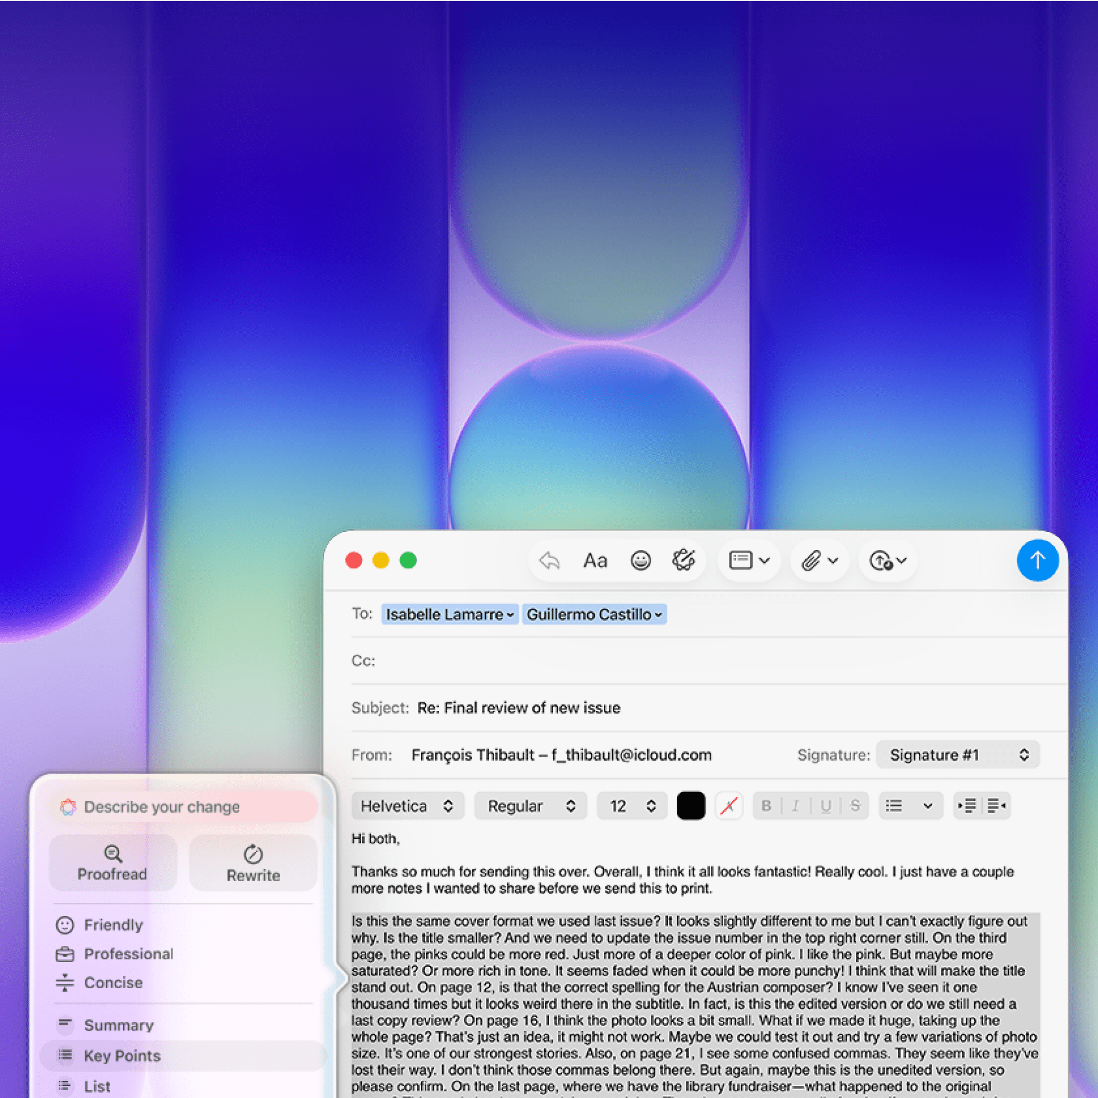Click the Proofread button
This screenshot has width=1098, height=1098.
point(113,863)
